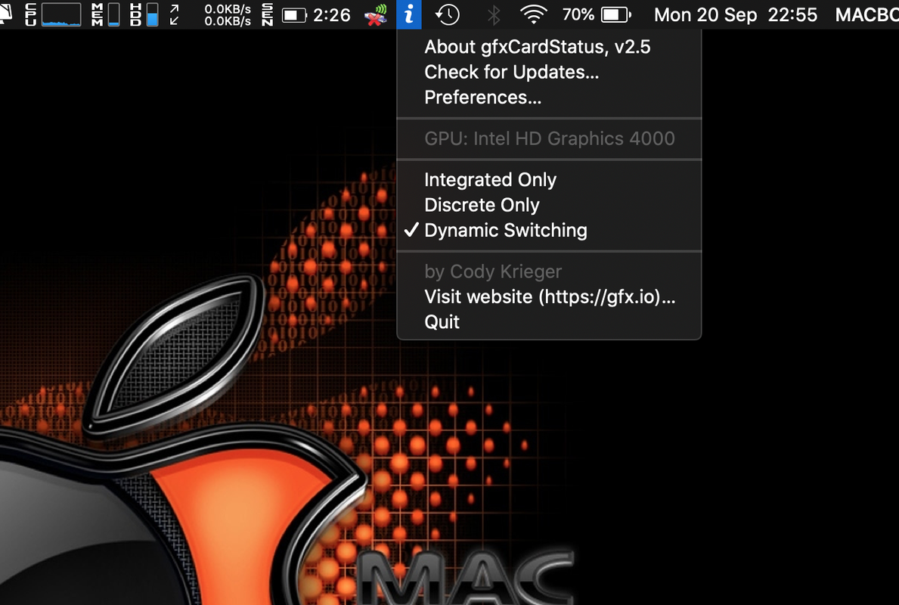Click the gfxCardStatus "i" menu bar icon
The height and width of the screenshot is (605, 899).
coord(409,14)
